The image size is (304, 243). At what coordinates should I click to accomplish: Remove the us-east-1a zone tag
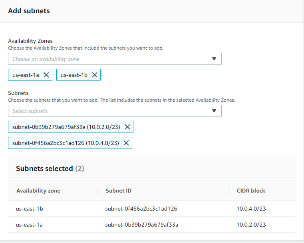point(46,75)
